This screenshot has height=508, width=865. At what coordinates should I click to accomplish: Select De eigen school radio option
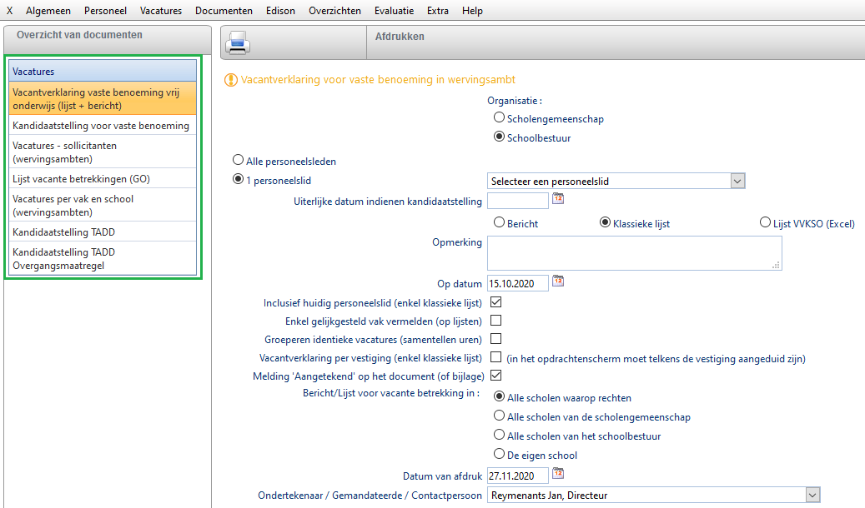pyautogui.click(x=499, y=455)
